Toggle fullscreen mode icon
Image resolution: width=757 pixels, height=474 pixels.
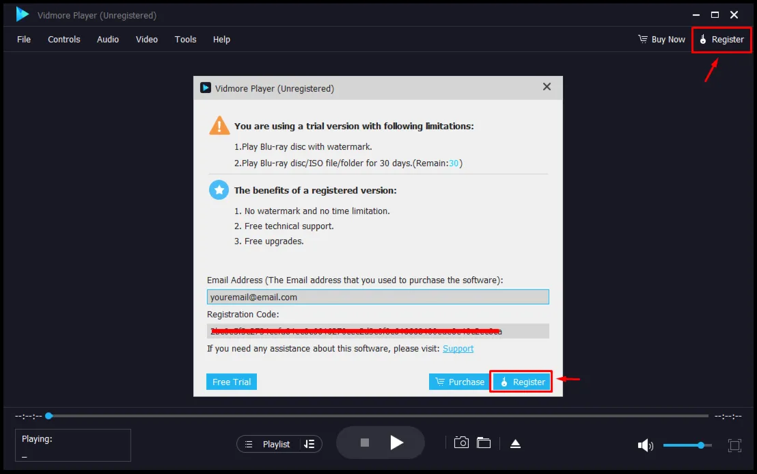pyautogui.click(x=734, y=445)
